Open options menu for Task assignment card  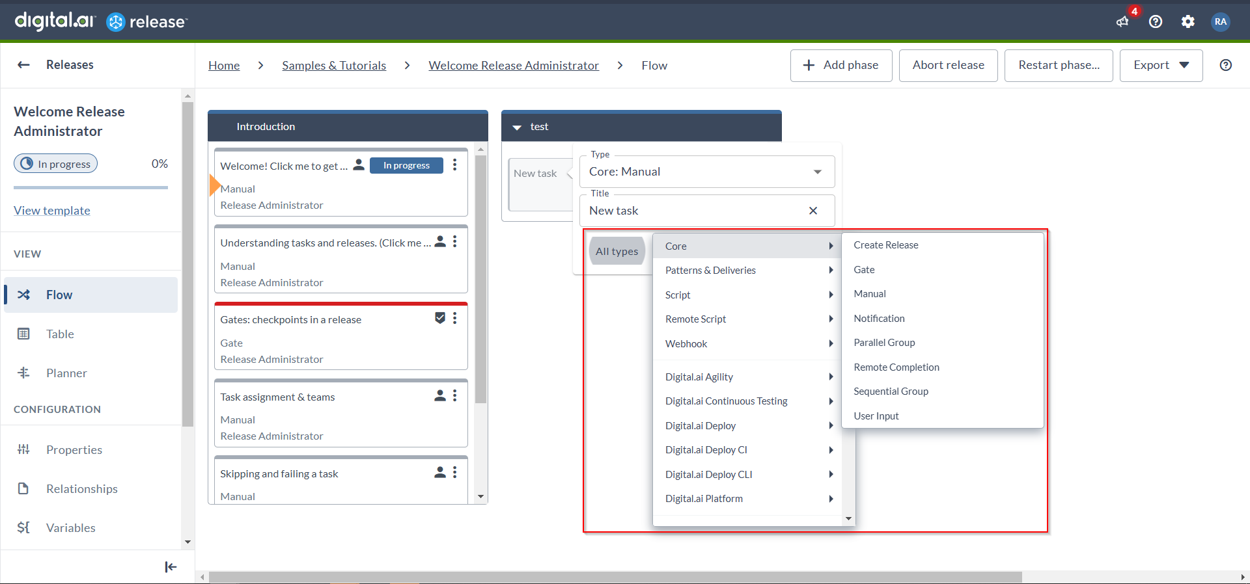tap(455, 395)
